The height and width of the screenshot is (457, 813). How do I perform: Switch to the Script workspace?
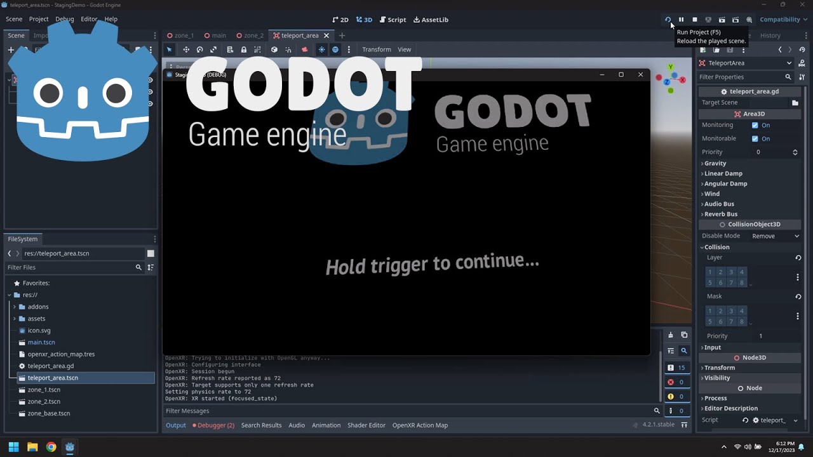[x=393, y=20]
